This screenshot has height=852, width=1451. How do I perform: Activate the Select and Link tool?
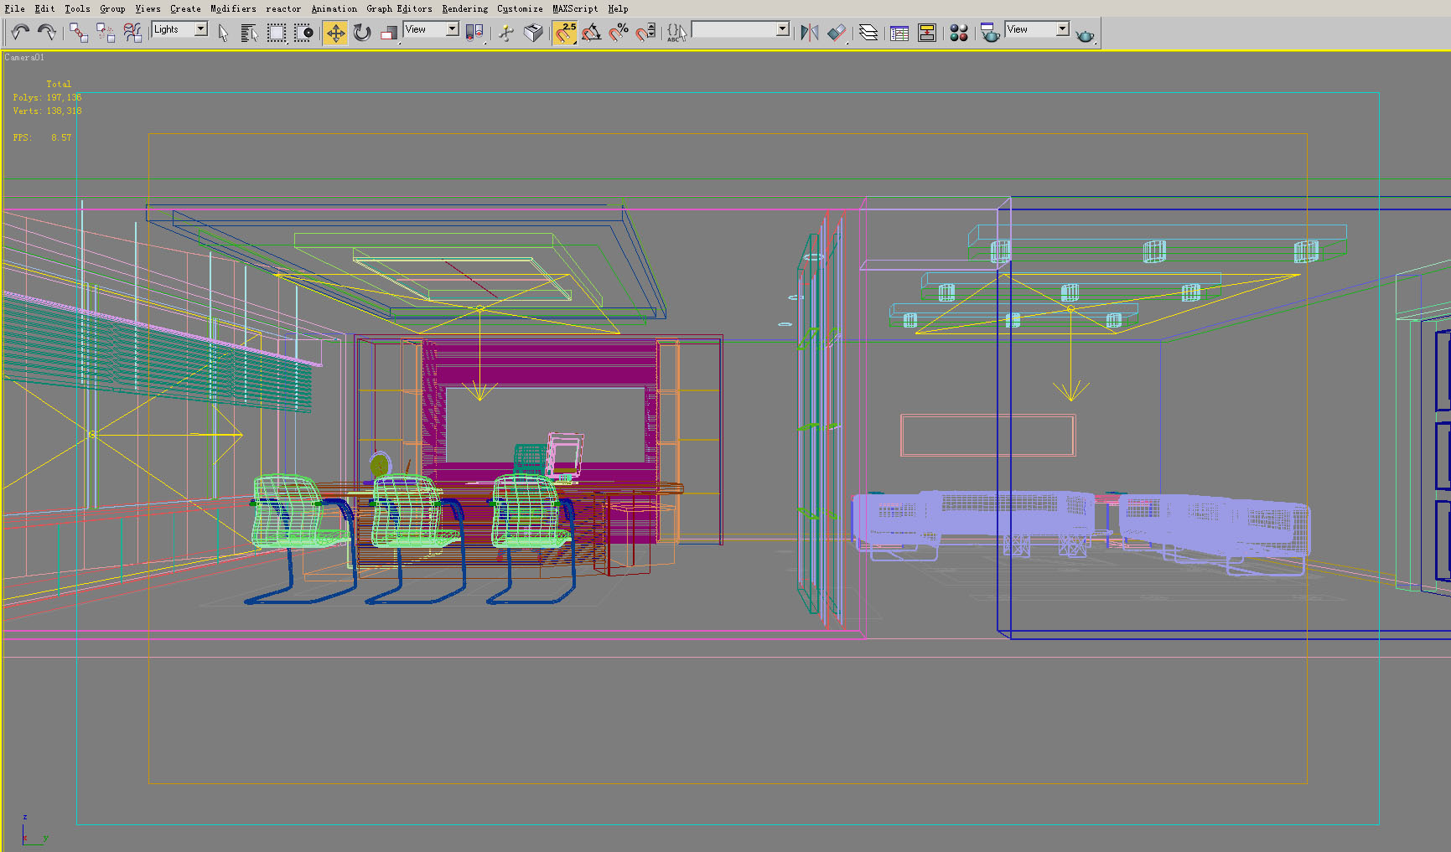point(78,33)
